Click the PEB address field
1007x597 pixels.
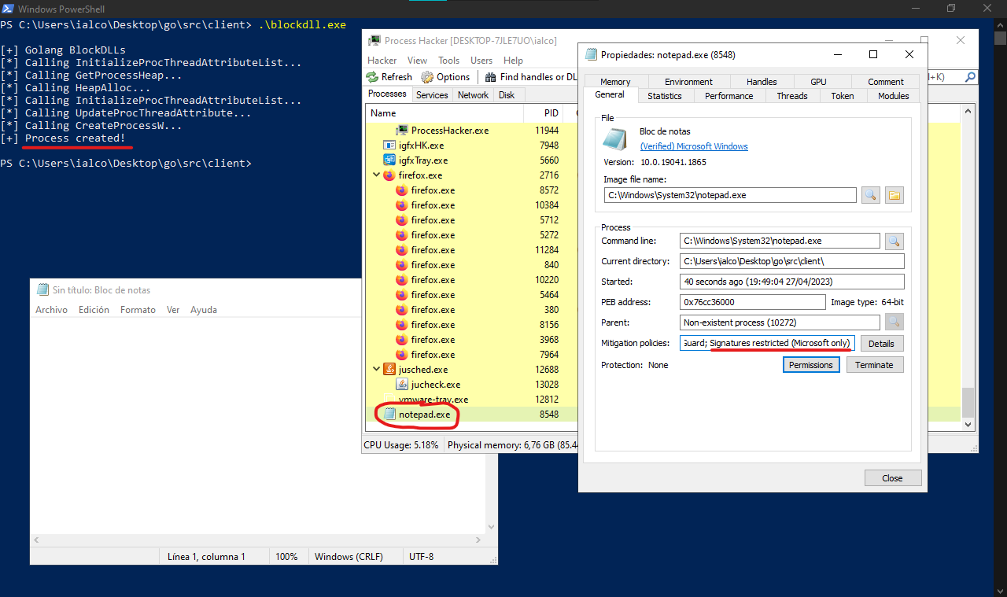tap(753, 302)
